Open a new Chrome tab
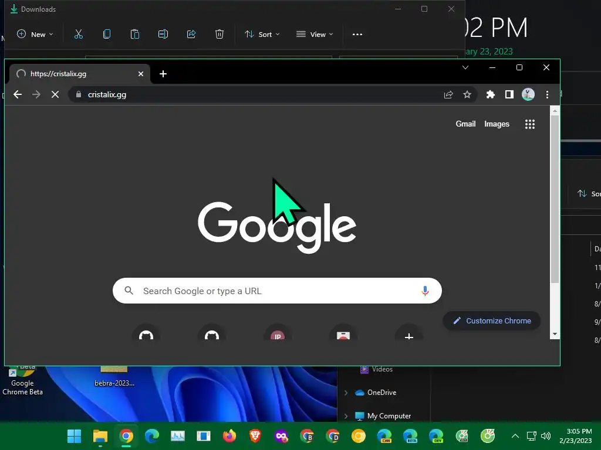The height and width of the screenshot is (450, 601). (163, 74)
